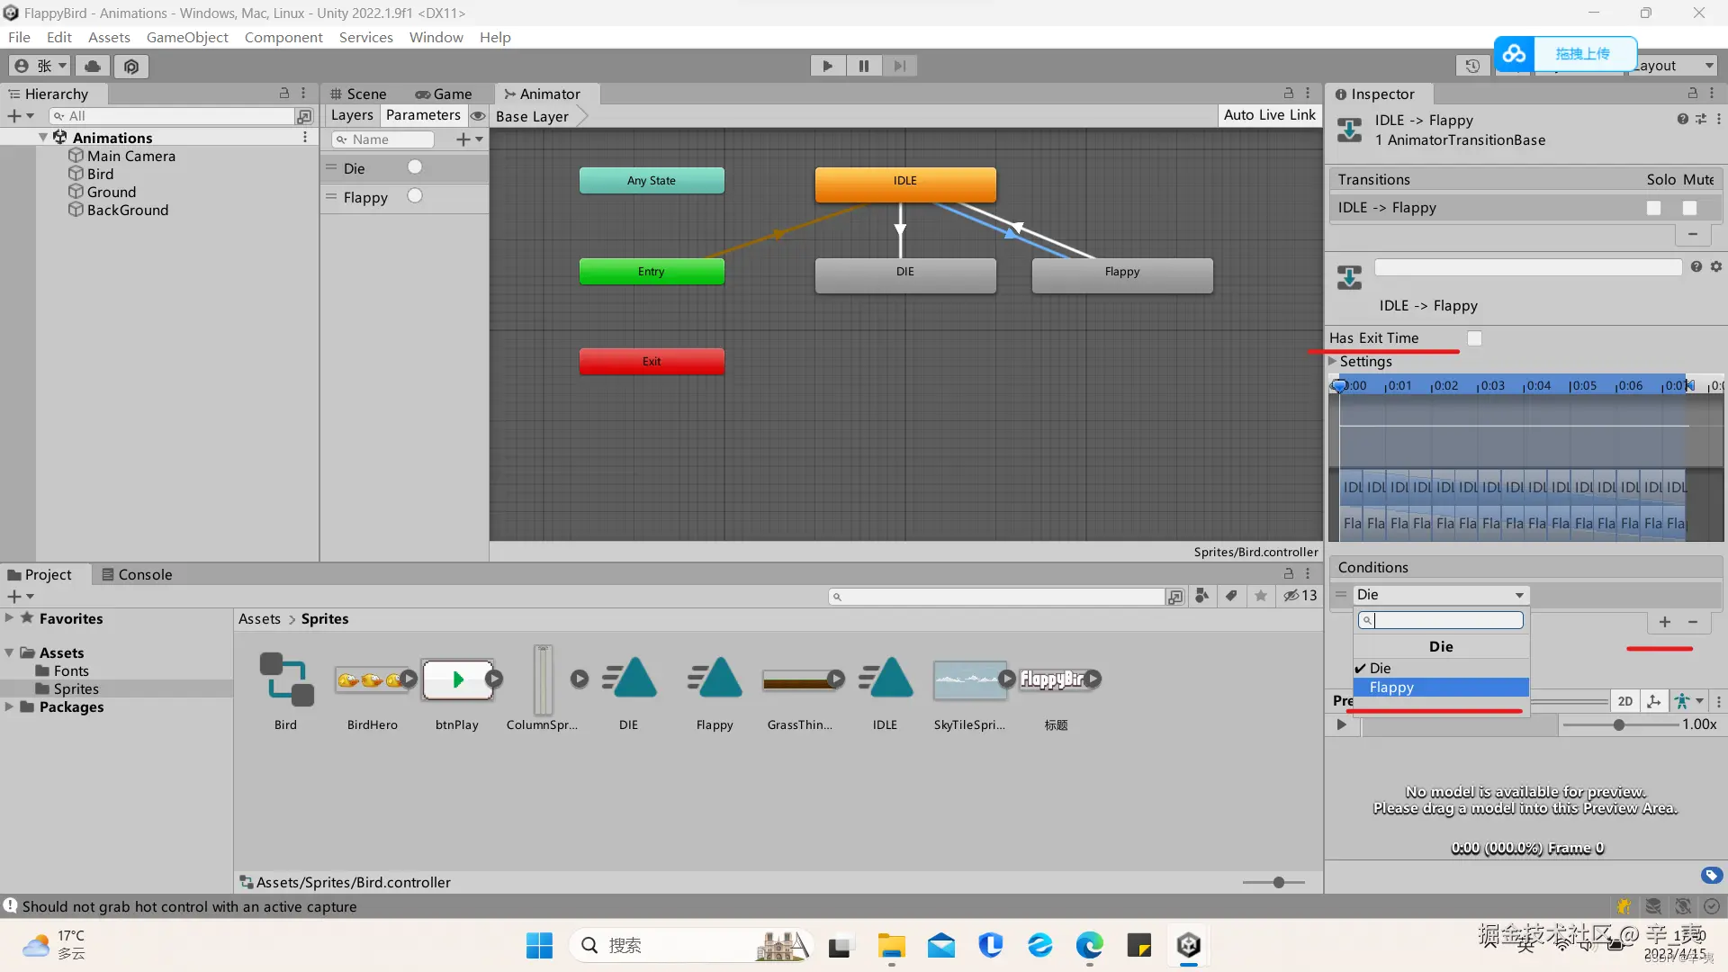Click the cloud services icon
Image resolution: width=1728 pixels, height=972 pixels.
[92, 66]
